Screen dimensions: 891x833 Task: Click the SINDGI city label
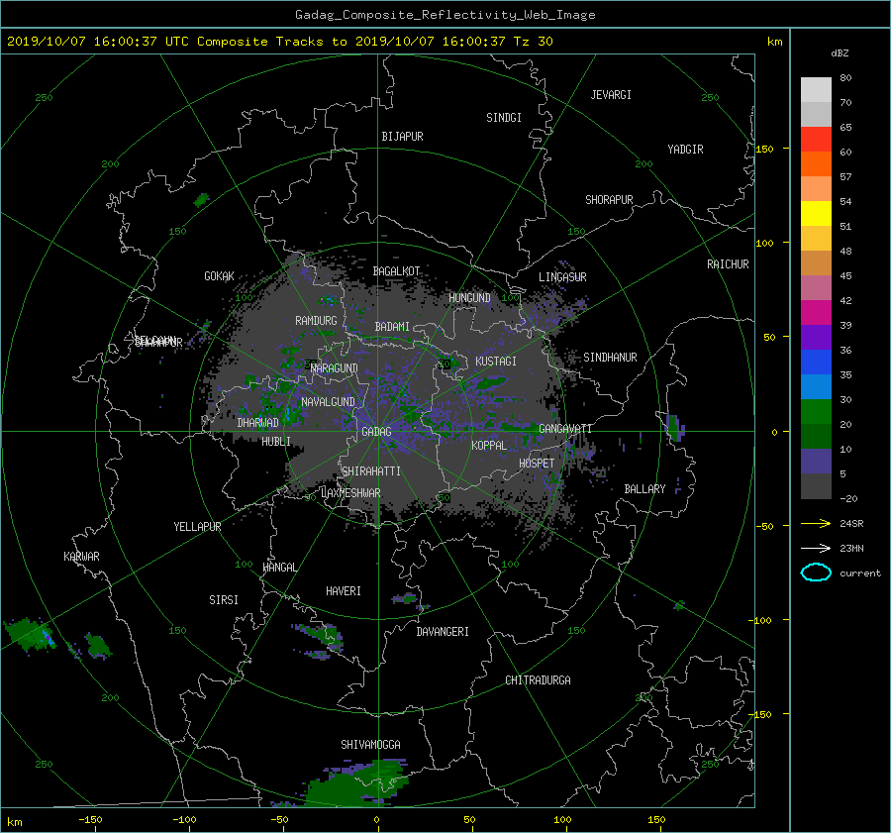click(x=504, y=118)
